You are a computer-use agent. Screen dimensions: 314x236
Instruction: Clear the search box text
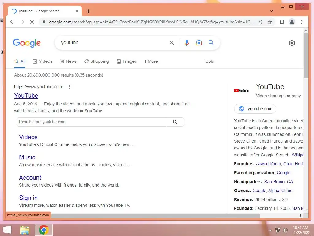click(172, 42)
